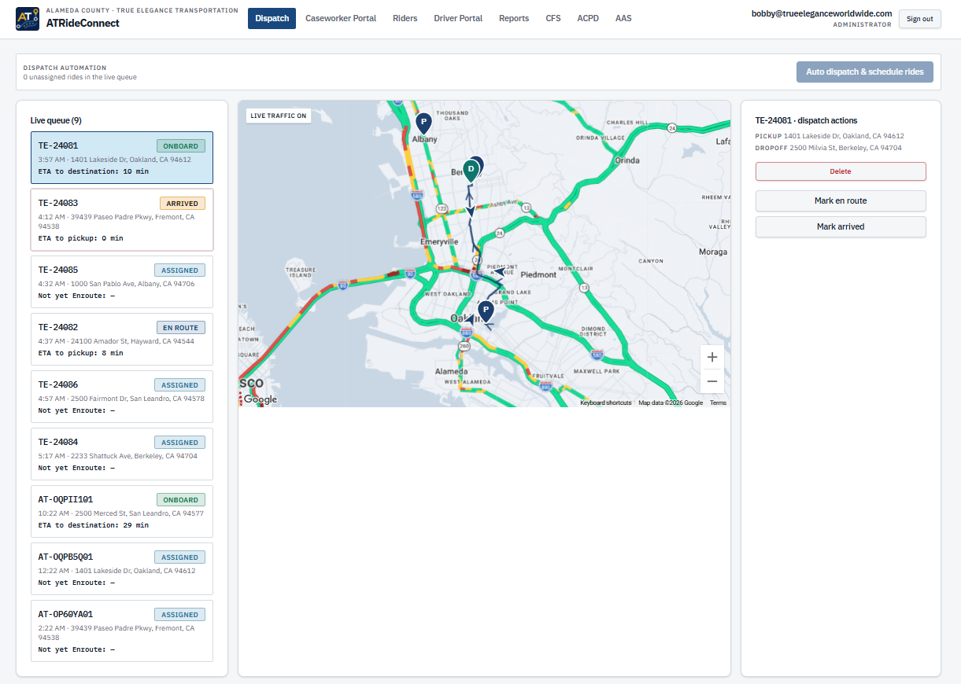Select ride AT-OQPII101 in live queue
The height and width of the screenshot is (684, 961).
[122, 512]
